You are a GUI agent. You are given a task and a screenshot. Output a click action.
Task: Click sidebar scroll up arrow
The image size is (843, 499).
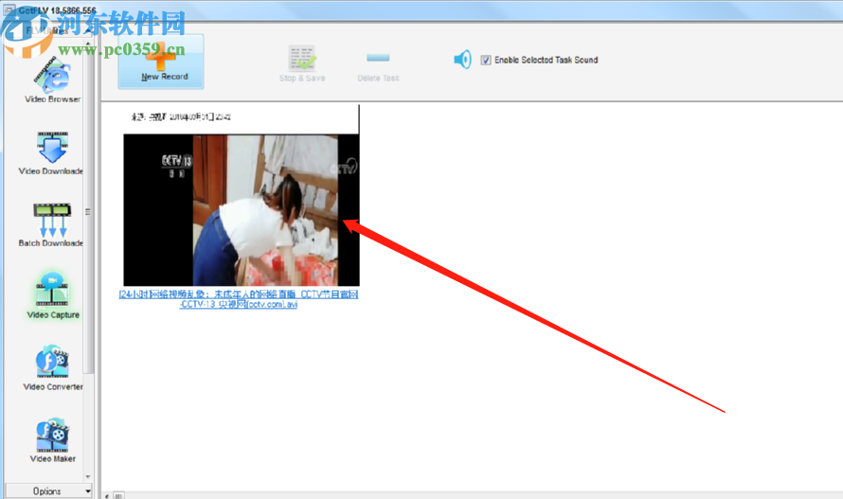[88, 45]
